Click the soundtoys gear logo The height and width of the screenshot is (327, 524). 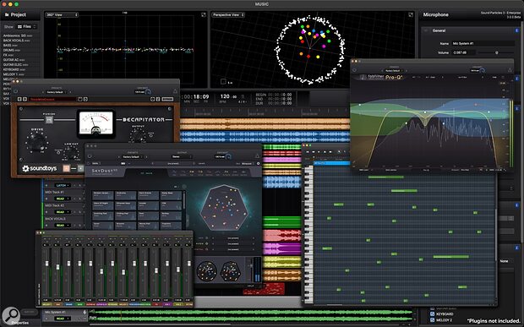click(25, 169)
